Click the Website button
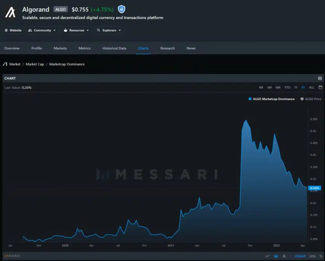The image size is (325, 261). 13,30
